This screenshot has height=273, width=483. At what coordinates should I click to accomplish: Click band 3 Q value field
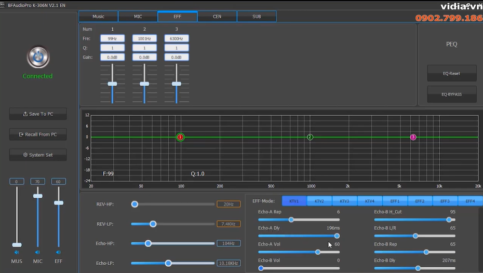point(177,48)
